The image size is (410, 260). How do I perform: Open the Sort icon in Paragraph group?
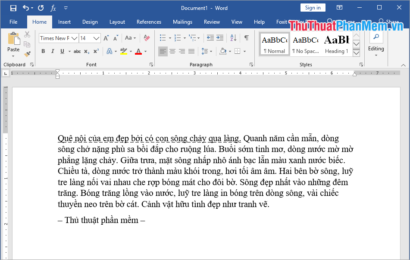click(233, 38)
